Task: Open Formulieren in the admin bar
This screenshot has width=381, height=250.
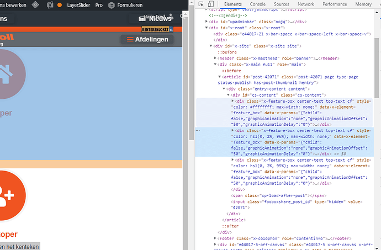Action: (x=130, y=5)
